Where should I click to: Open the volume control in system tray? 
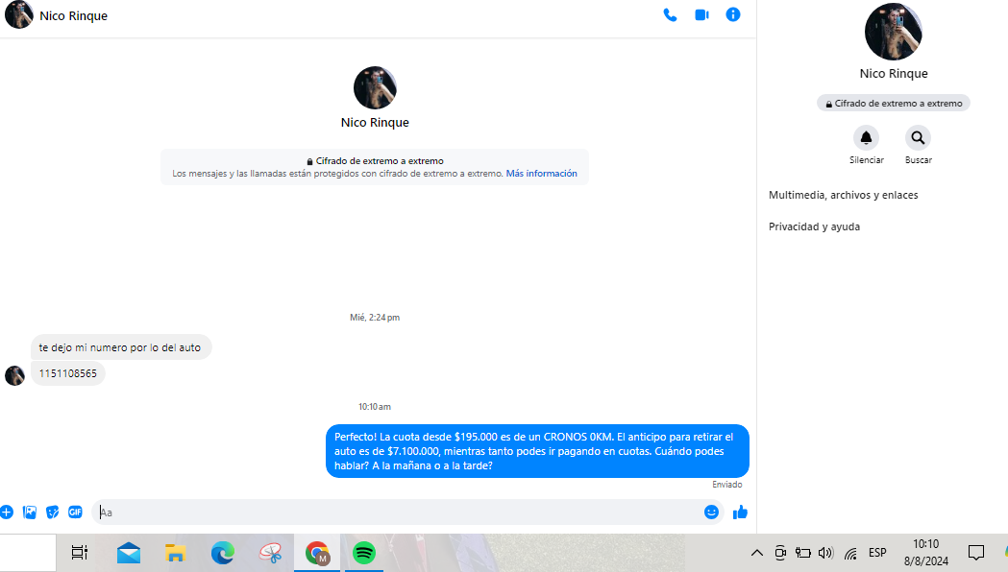[825, 553]
